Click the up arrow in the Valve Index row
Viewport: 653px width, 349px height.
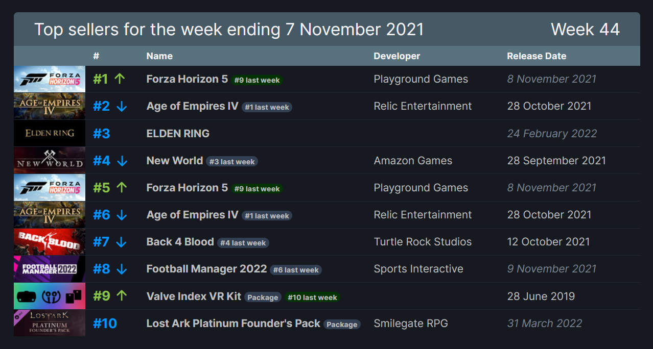121,296
